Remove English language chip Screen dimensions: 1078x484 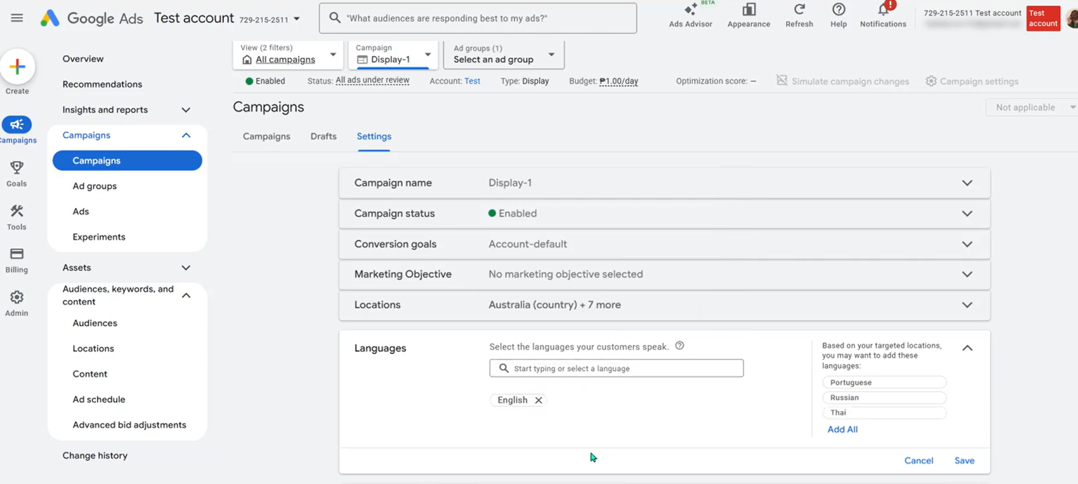coord(538,400)
